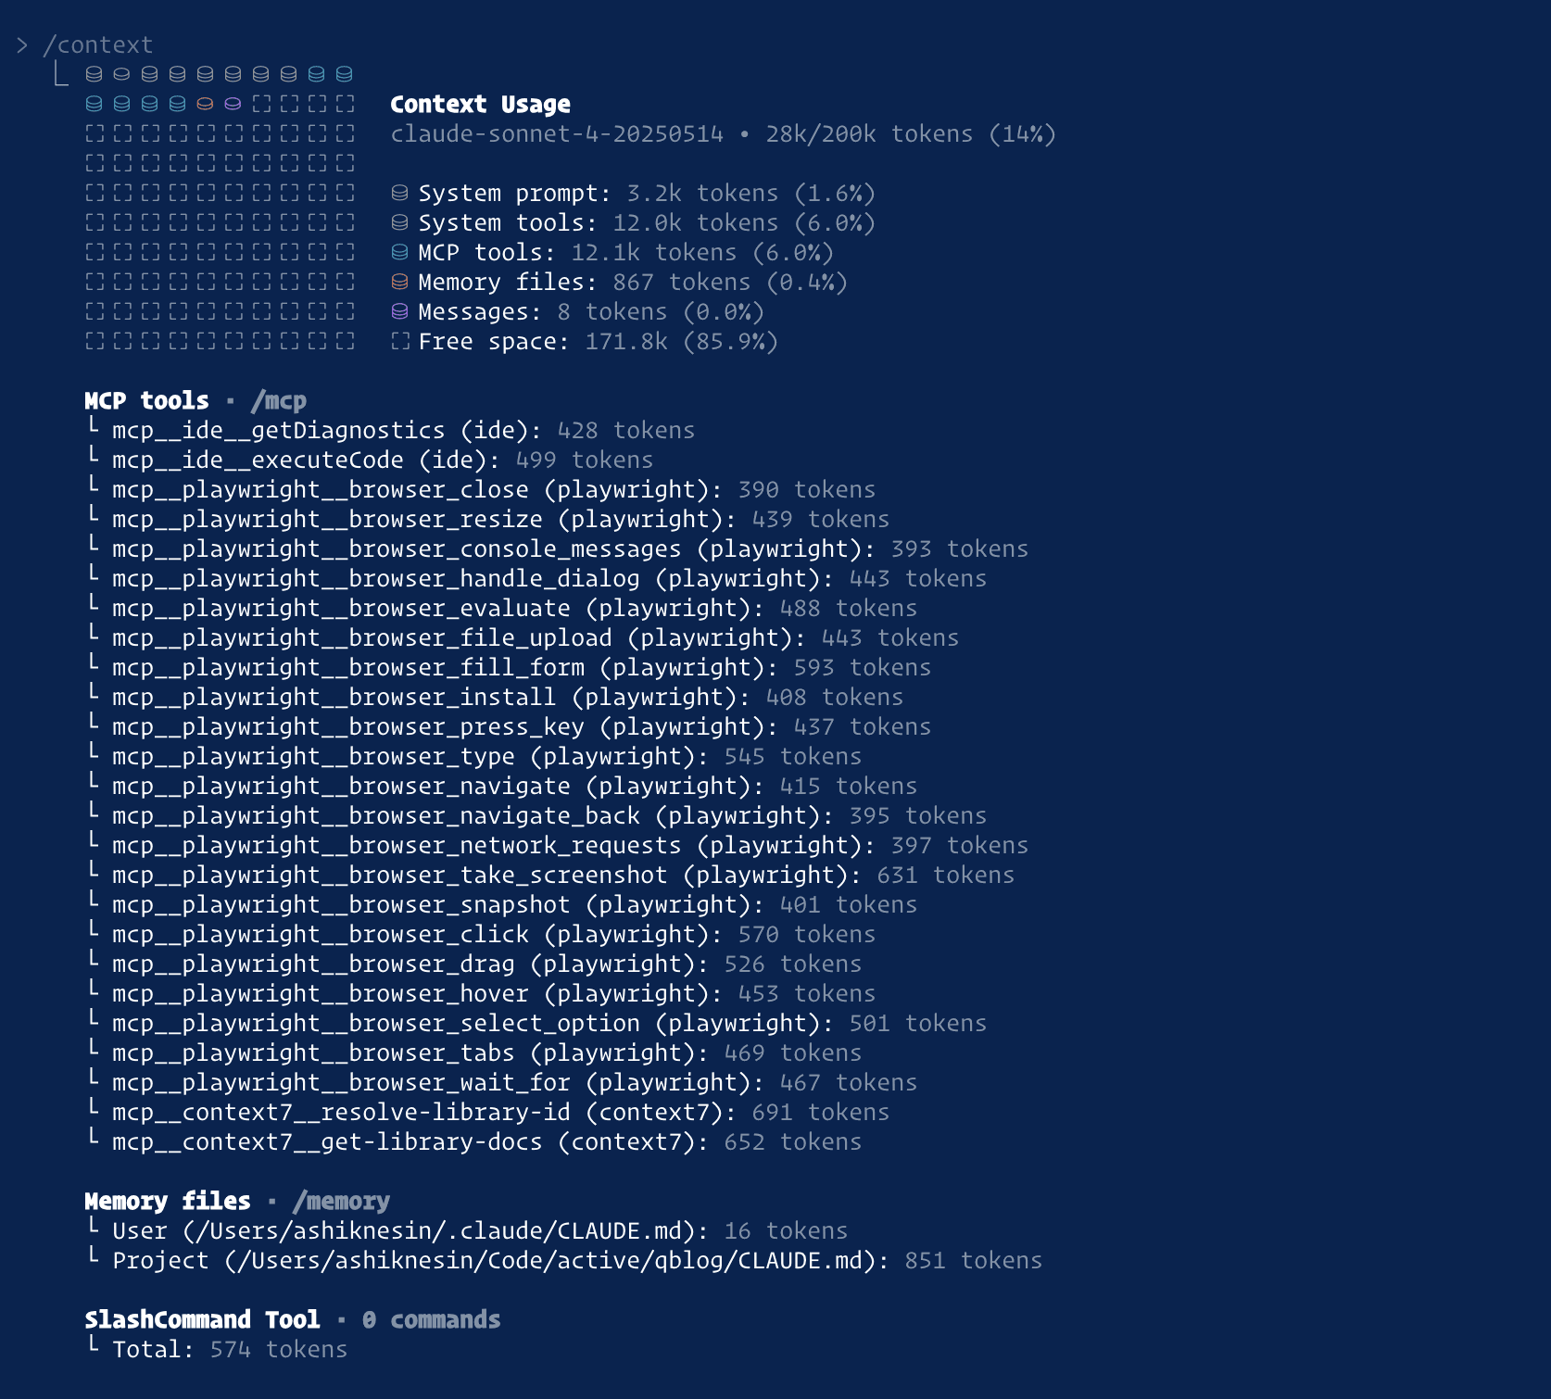
Task: Select the browser_close playwright row
Action: point(482,490)
